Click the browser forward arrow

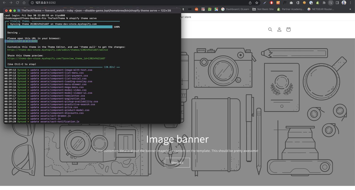point(11,3)
